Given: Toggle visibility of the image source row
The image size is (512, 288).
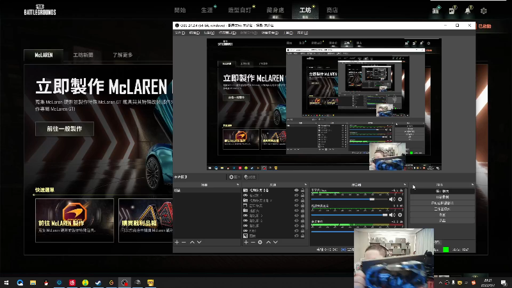Looking at the screenshot, I should 296,236.
